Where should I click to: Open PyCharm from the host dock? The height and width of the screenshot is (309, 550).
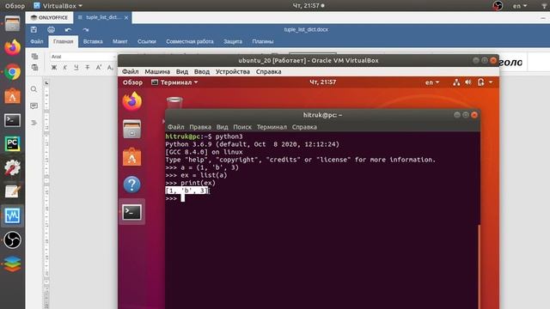click(x=12, y=144)
